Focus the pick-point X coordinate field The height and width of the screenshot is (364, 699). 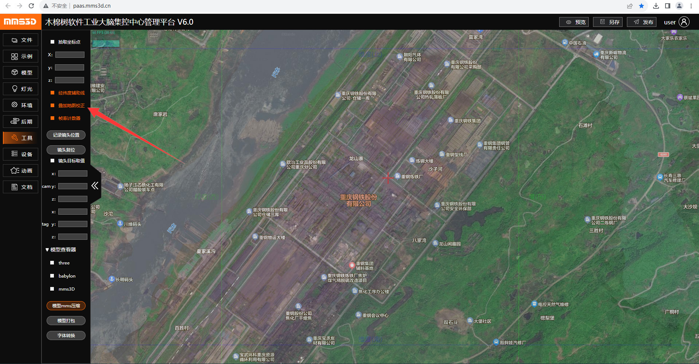click(70, 55)
